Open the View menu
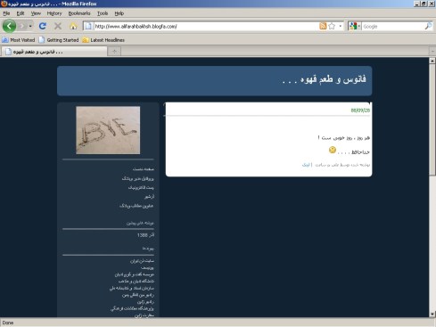The image size is (436, 327). tap(36, 13)
